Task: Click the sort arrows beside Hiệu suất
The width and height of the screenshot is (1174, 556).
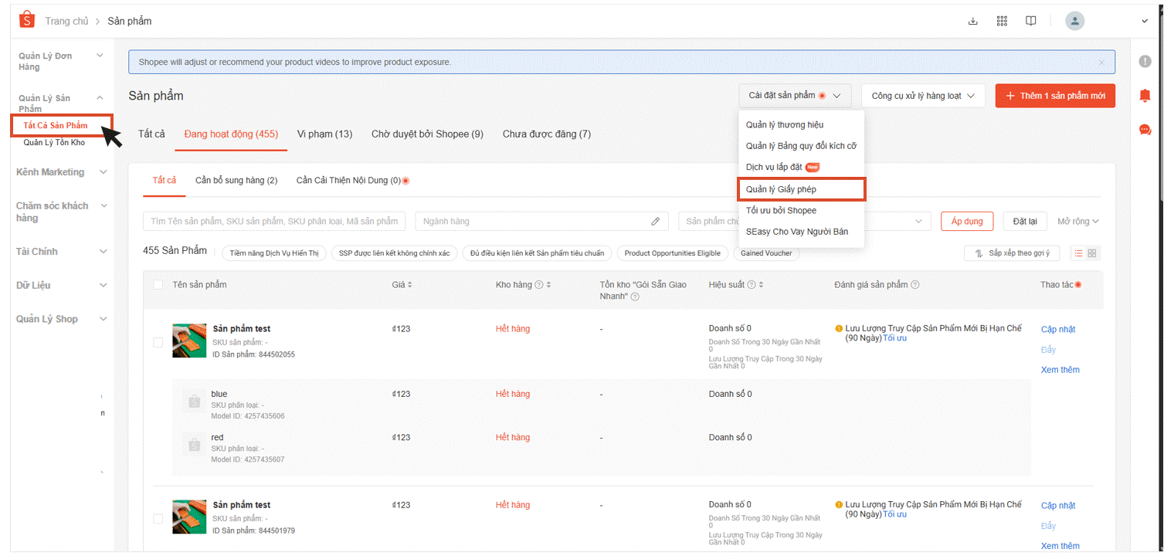Action: click(x=761, y=285)
